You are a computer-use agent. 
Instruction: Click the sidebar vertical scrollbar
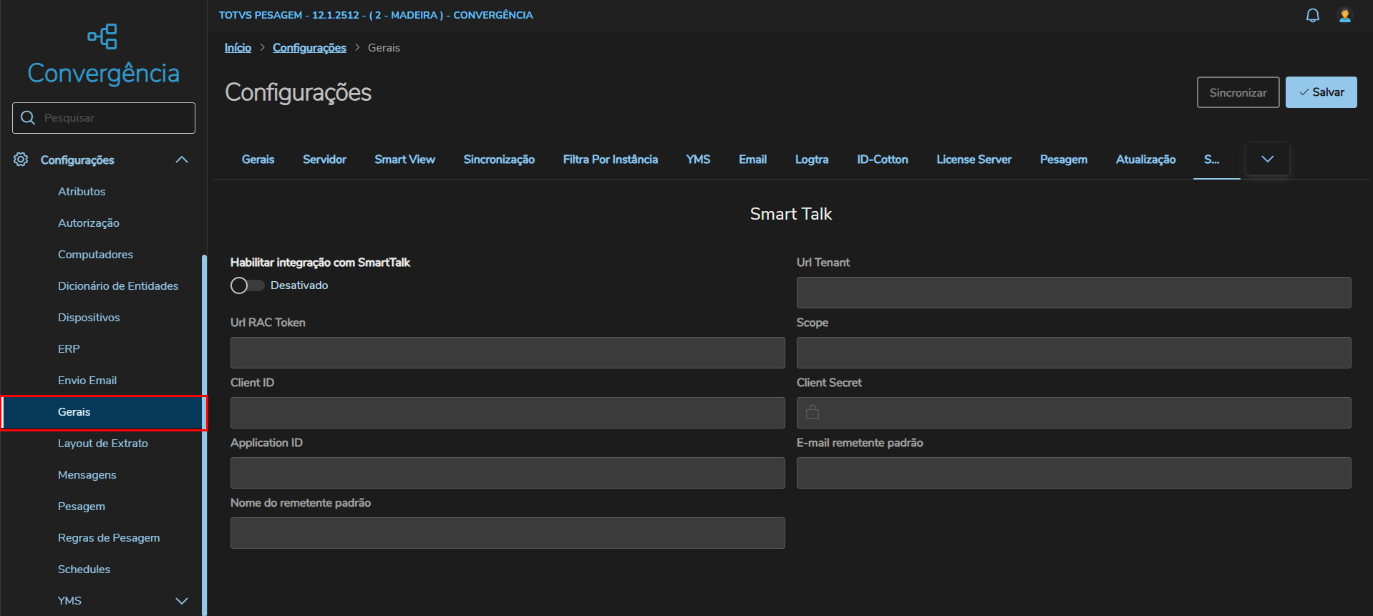[204, 429]
